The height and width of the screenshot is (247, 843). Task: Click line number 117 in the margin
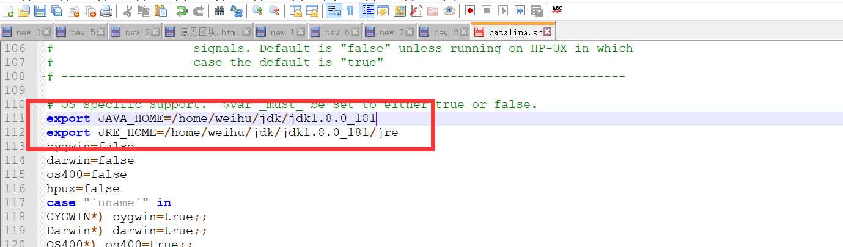click(15, 202)
